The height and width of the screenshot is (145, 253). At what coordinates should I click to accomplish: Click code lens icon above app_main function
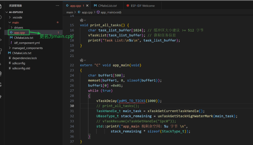(x=82, y=60)
